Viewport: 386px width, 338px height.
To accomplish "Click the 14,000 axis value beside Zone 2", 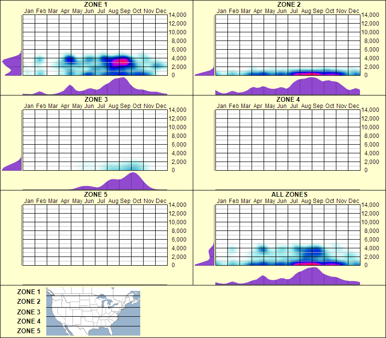I will pyautogui.click(x=372, y=15).
